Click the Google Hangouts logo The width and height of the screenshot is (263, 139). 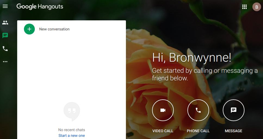coord(40,7)
